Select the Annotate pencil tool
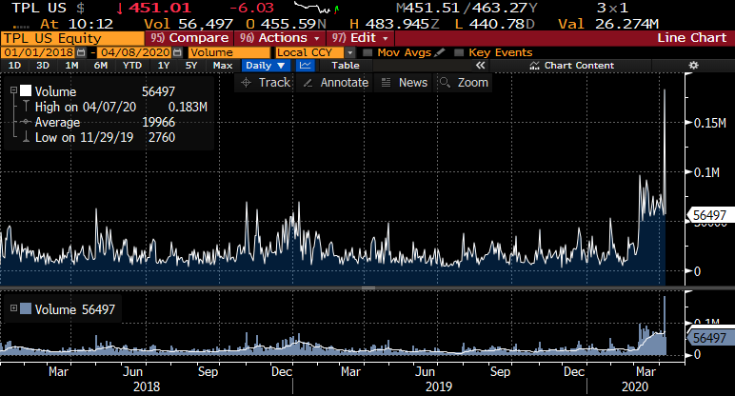735x396 pixels. coord(333,83)
